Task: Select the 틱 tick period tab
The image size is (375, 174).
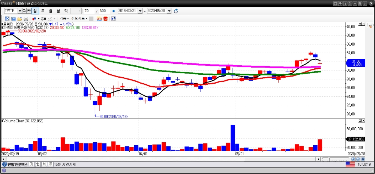Action: pos(66,11)
